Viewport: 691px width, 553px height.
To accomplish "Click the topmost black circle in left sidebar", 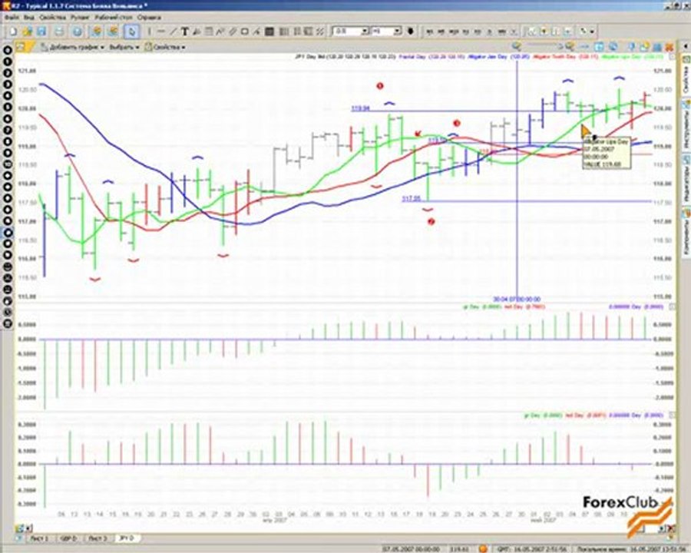I will tap(8, 50).
